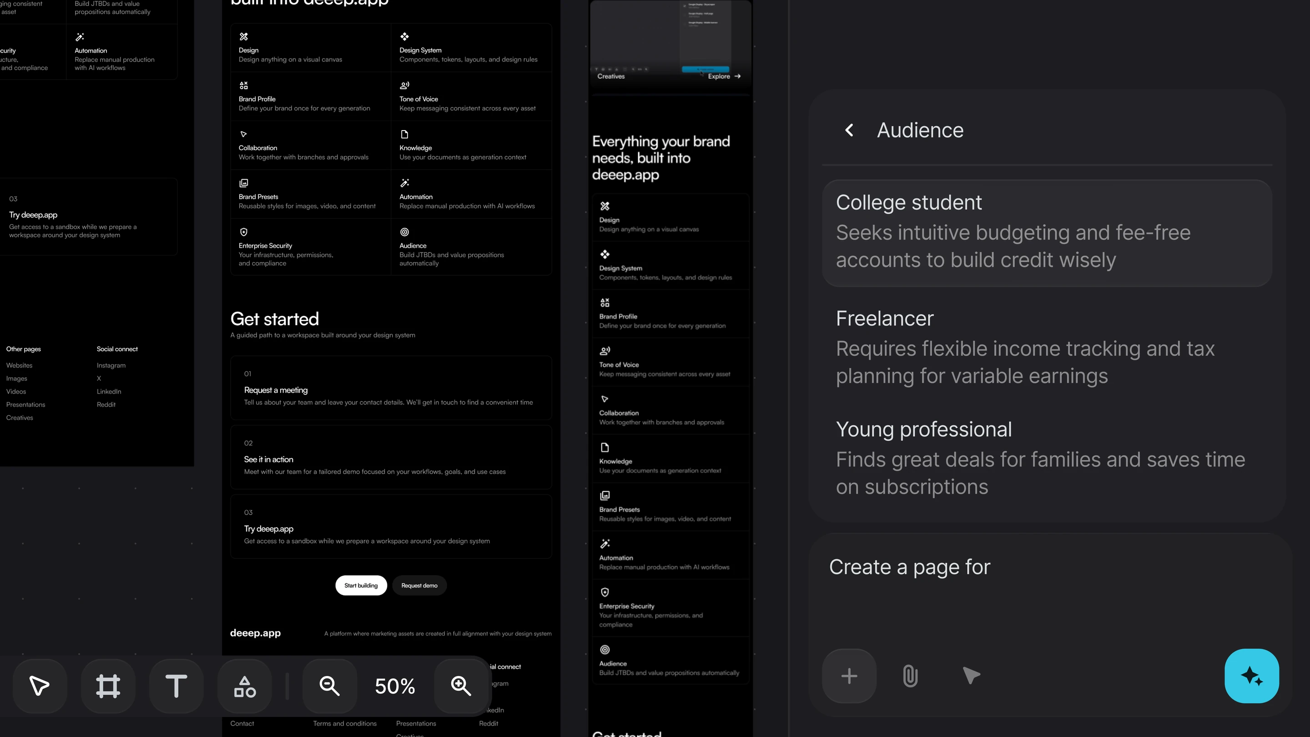Click the Explore arrow link in the mobile frame
The height and width of the screenshot is (737, 1310).
click(724, 76)
